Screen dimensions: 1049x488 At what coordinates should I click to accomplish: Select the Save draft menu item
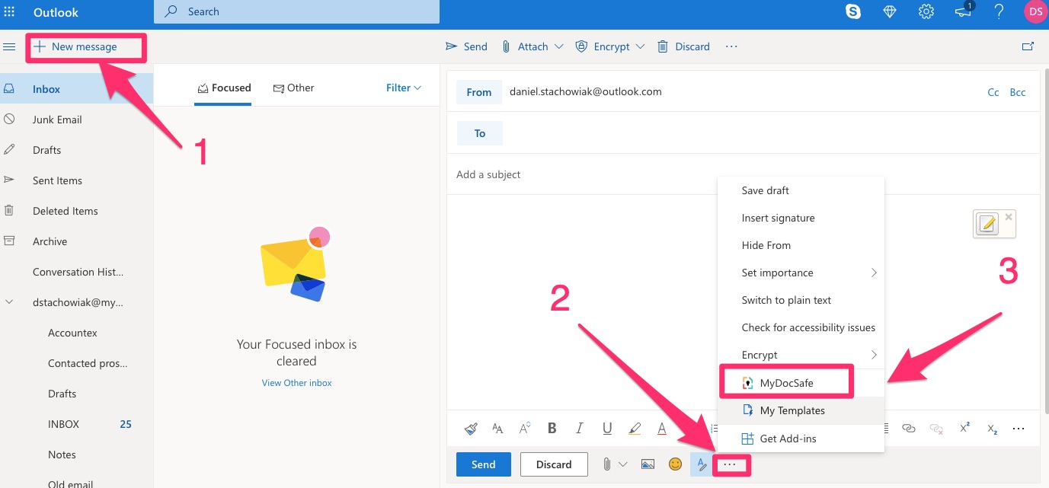(801, 190)
